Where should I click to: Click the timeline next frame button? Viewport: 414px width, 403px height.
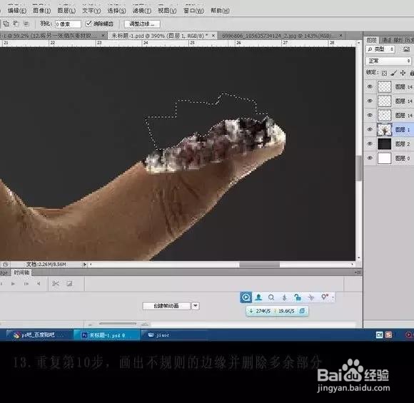[x=26, y=284]
